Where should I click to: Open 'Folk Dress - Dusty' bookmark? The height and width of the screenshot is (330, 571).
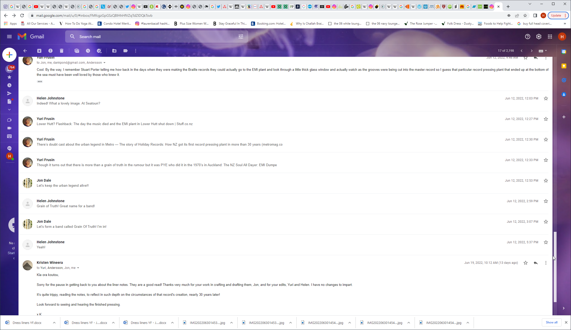tap(458, 24)
